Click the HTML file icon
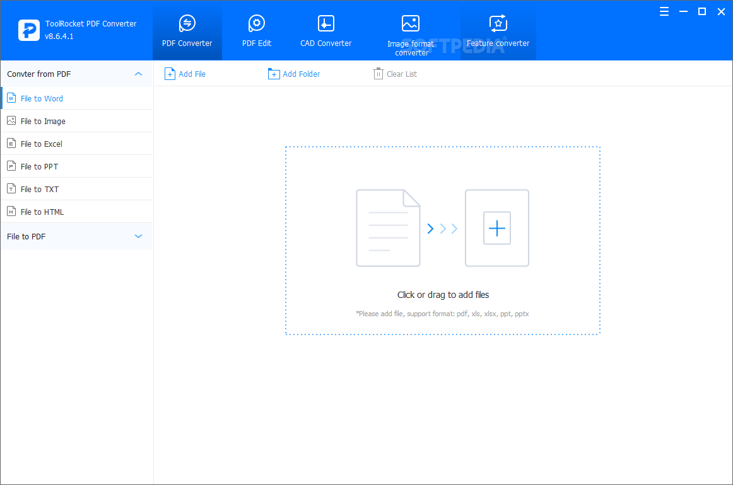This screenshot has width=733, height=485. click(x=11, y=212)
